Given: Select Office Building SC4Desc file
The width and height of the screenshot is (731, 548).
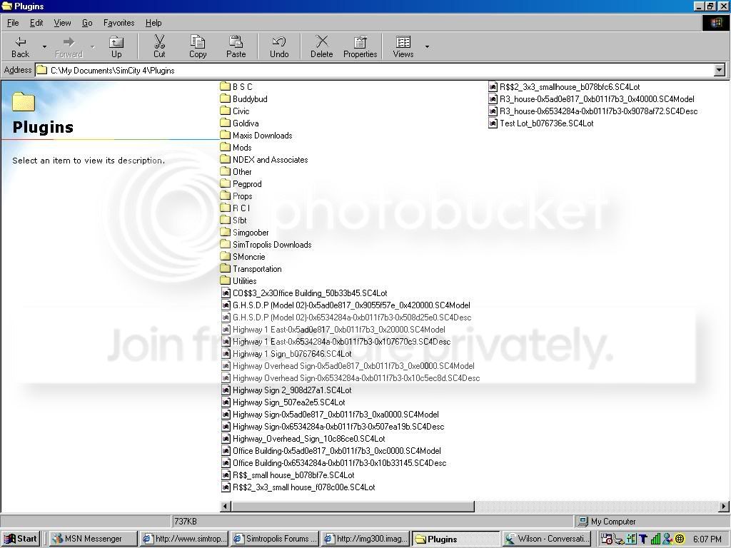Looking at the screenshot, I should (x=333, y=462).
